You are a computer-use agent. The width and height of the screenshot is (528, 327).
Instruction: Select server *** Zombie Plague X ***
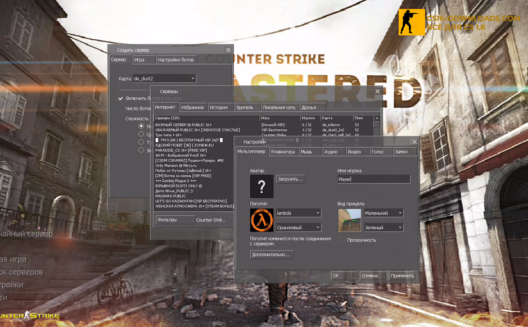(175, 181)
